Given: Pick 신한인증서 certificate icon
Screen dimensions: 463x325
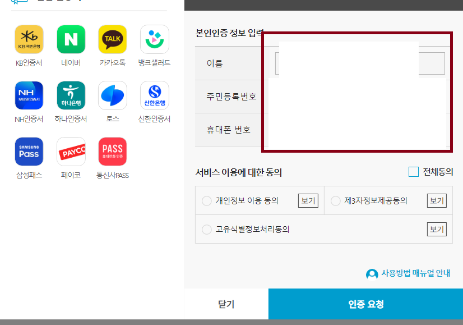Looking at the screenshot, I should [x=154, y=95].
